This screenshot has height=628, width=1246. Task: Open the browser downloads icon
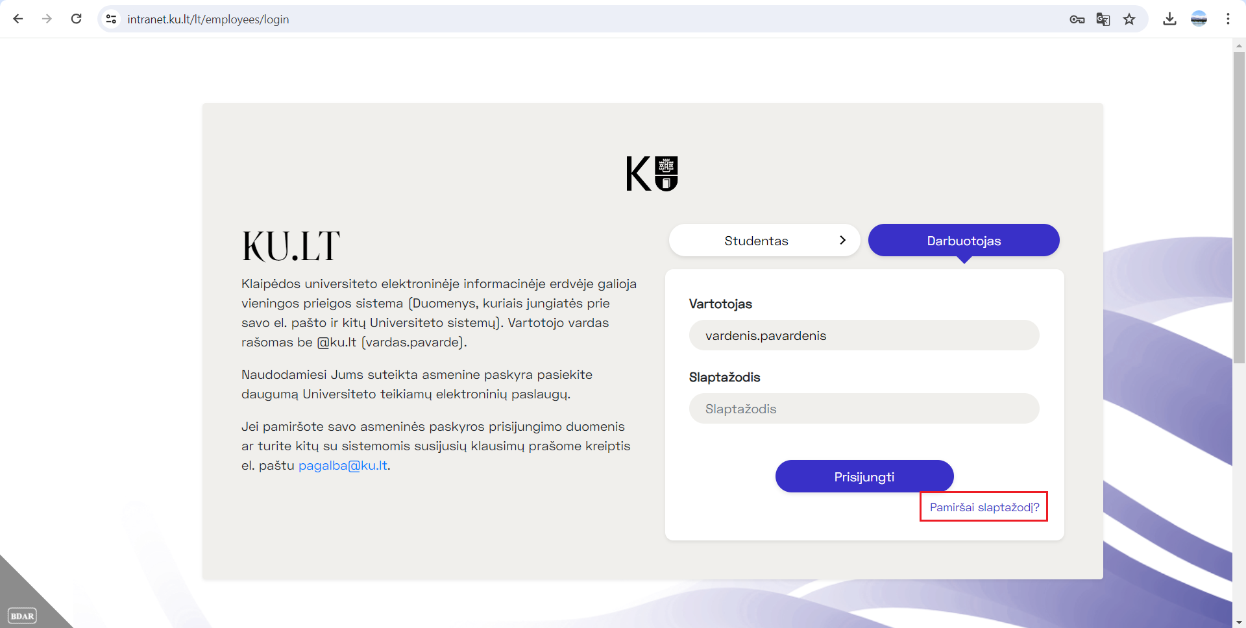tap(1169, 19)
